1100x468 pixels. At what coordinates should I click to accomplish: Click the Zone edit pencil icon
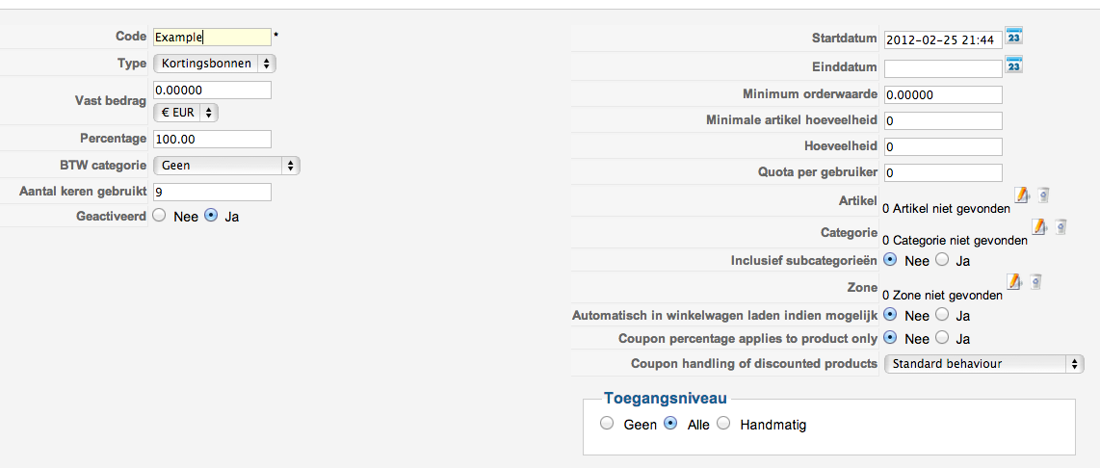(x=1014, y=282)
